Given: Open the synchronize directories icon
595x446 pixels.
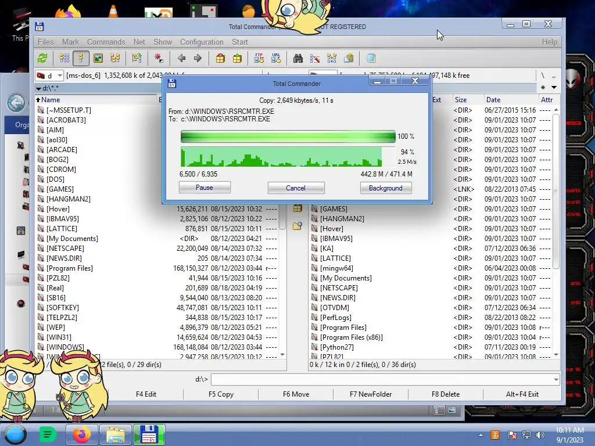Looking at the screenshot, I should click(332, 58).
